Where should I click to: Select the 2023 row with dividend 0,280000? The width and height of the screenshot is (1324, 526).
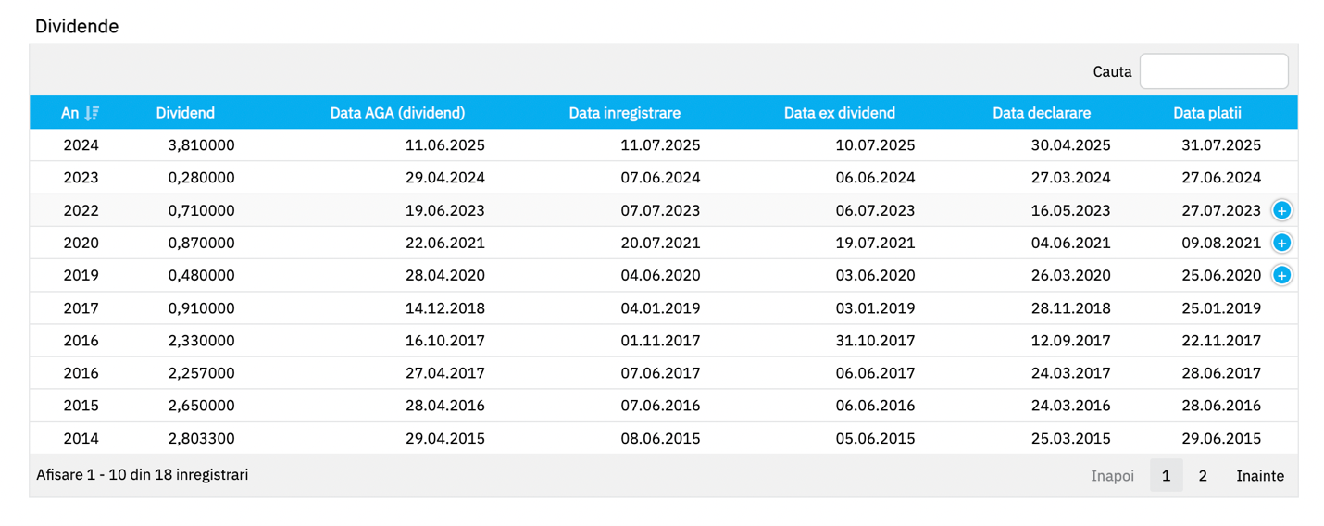click(201, 178)
